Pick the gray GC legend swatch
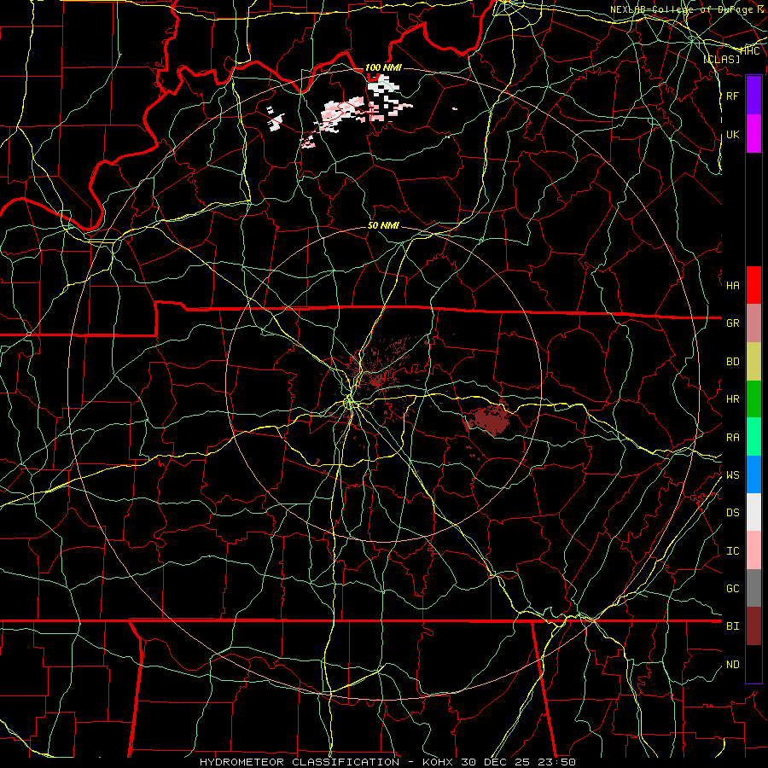768x768 pixels. 753,588
